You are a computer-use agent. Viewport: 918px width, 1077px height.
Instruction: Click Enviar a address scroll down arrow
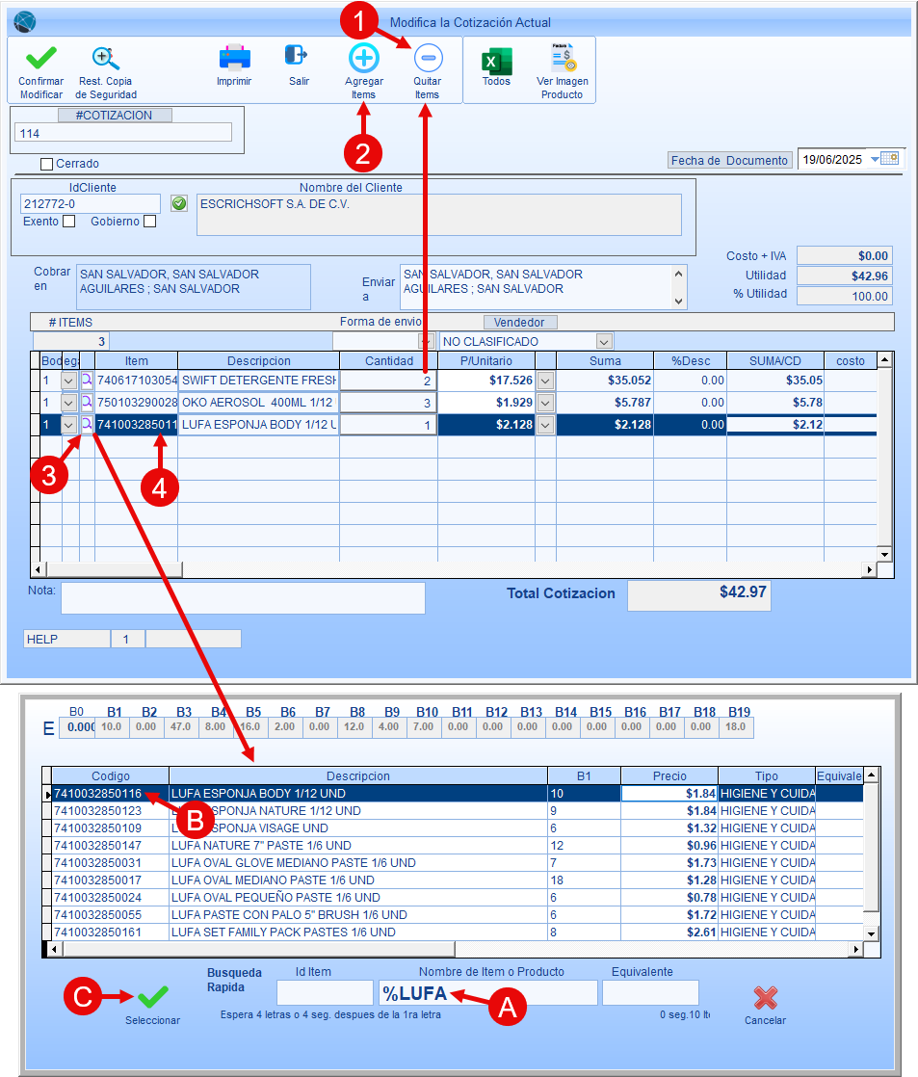tap(678, 301)
